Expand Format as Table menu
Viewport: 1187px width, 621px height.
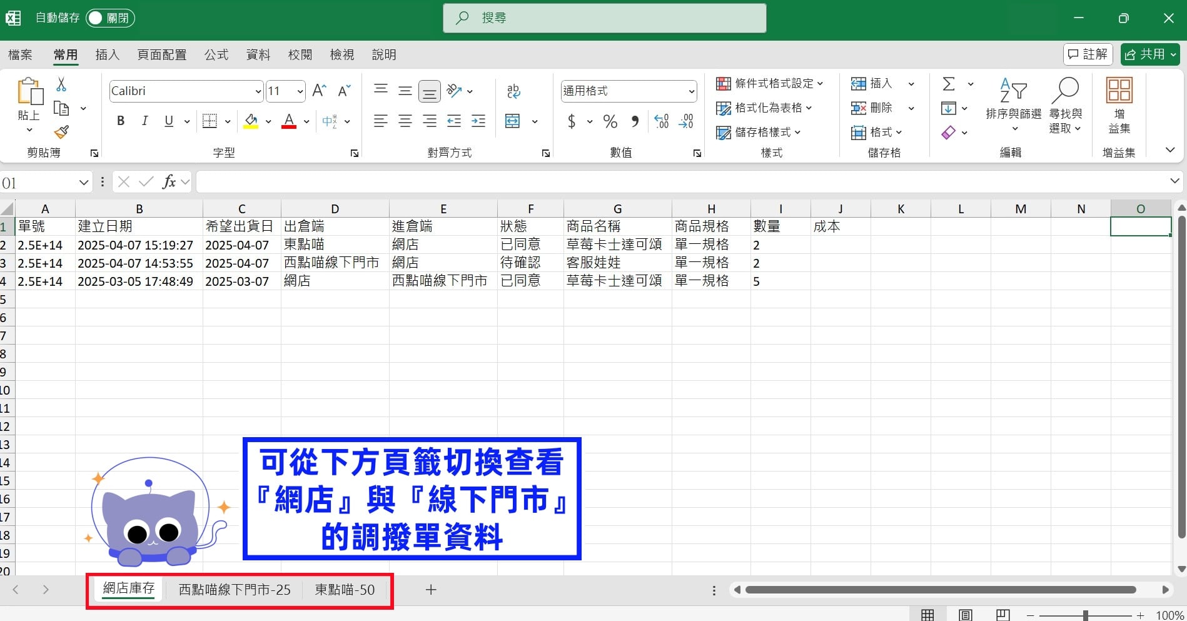[x=764, y=108]
